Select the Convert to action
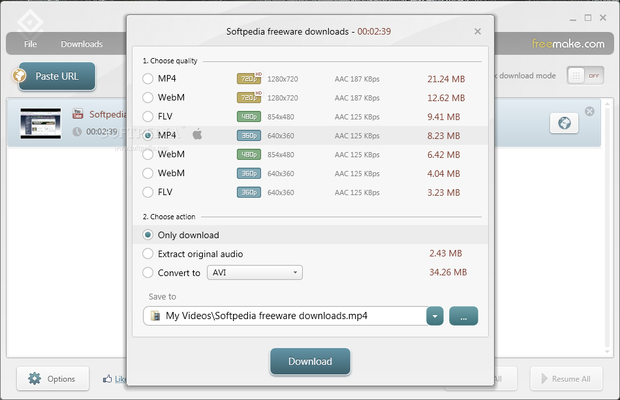The image size is (620, 400). tap(148, 273)
